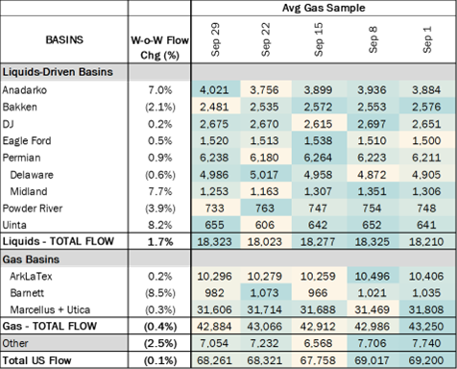The height and width of the screenshot is (369, 457).
Task: Select the Bakken value 2,481
Action: click(x=214, y=107)
